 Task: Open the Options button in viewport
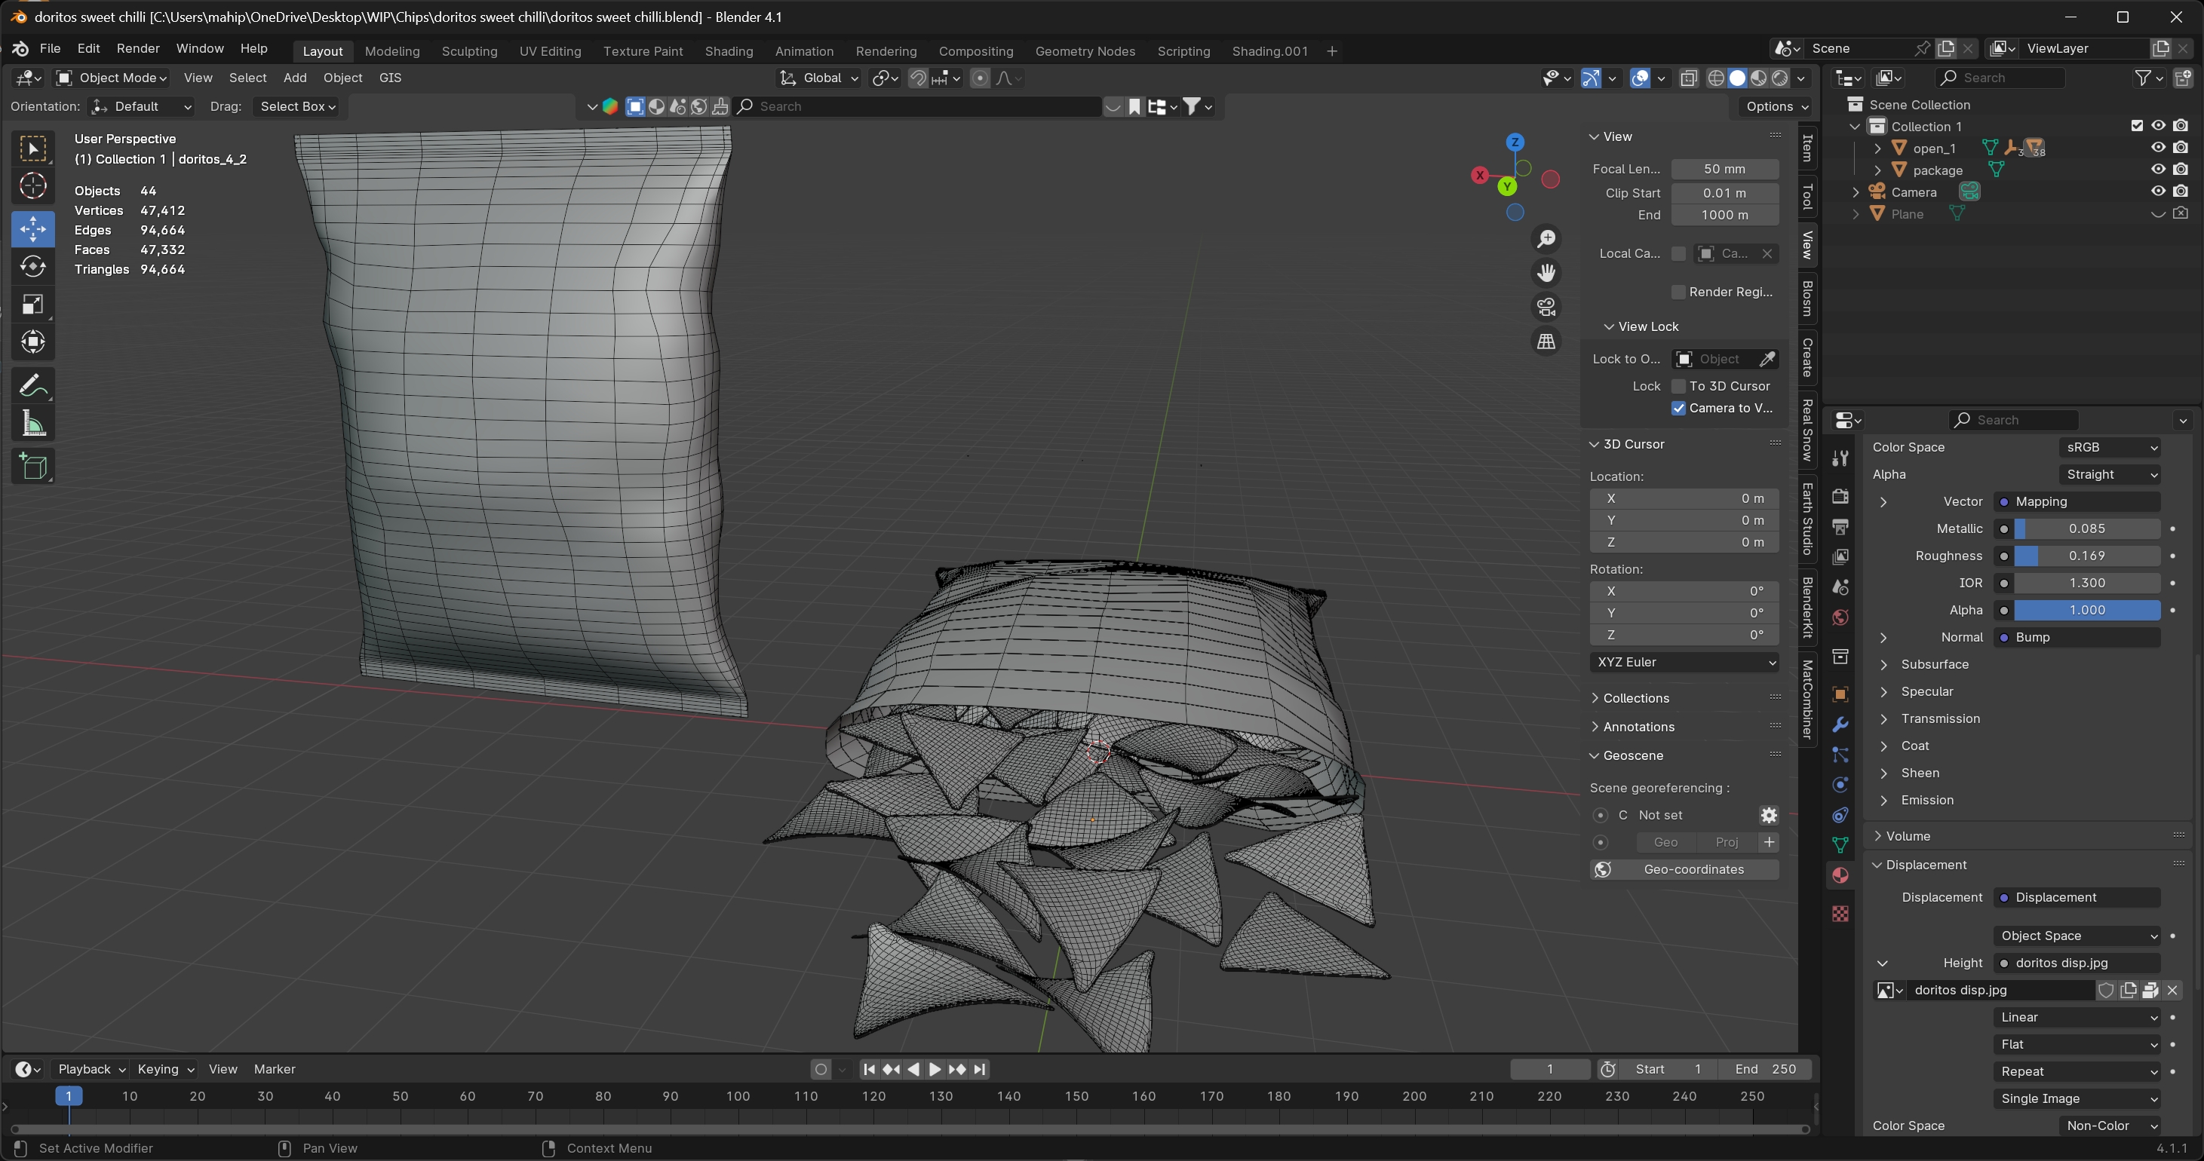(1777, 107)
